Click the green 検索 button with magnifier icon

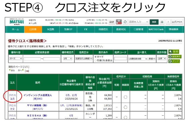coord(174,52)
